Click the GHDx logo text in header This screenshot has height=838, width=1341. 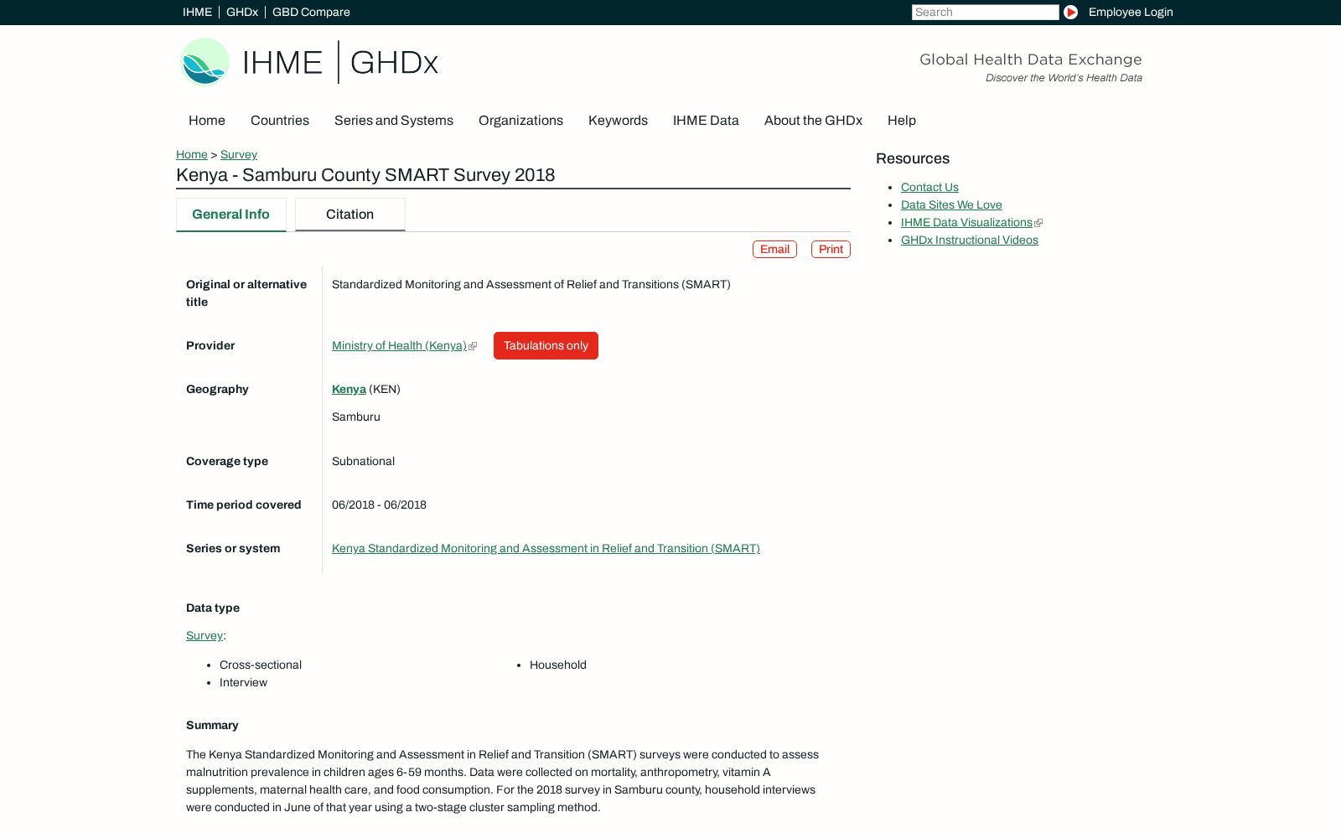[394, 63]
